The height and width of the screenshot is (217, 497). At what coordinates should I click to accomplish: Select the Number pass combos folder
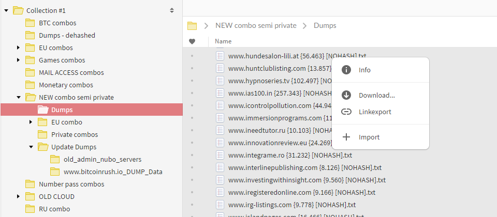[71, 184]
